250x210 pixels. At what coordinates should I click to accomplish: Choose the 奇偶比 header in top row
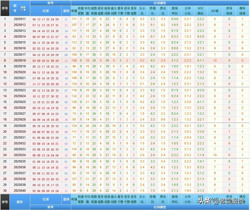(x=152, y=11)
